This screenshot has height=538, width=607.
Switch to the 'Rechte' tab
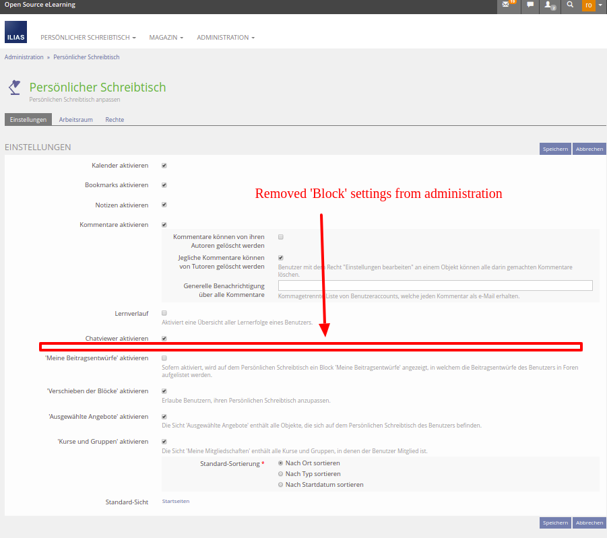[115, 120]
